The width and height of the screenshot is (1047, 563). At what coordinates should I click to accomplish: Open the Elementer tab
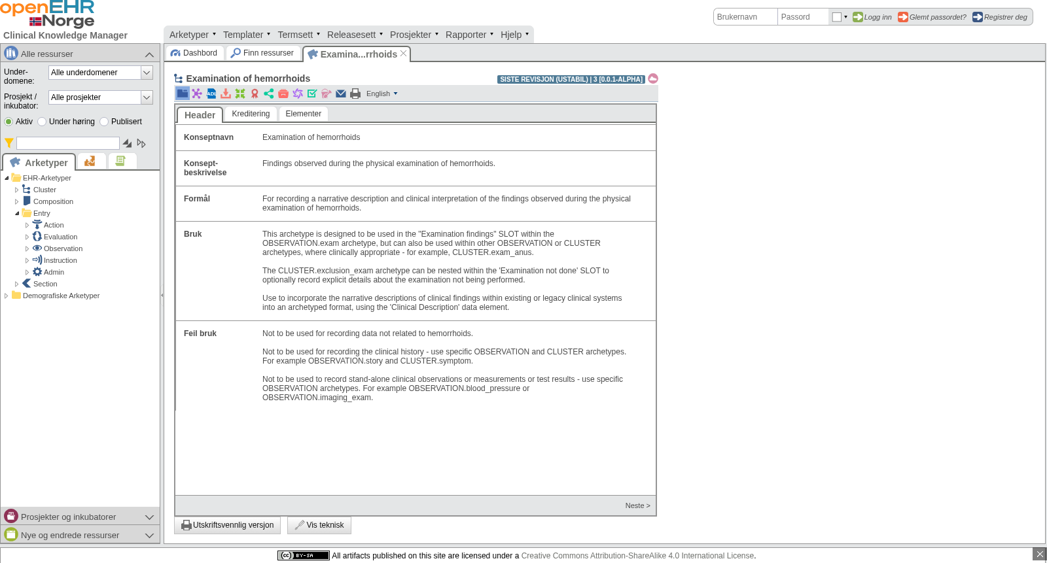(x=303, y=114)
